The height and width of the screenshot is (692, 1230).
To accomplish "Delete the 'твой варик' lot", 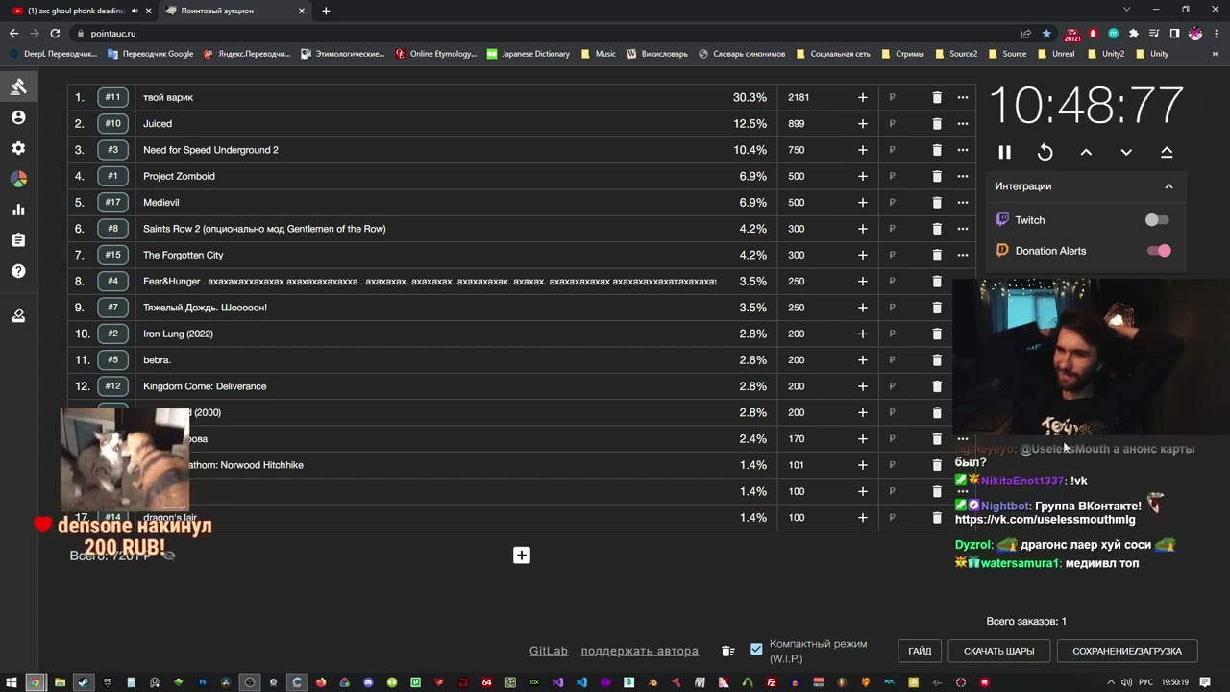I will click(x=937, y=97).
